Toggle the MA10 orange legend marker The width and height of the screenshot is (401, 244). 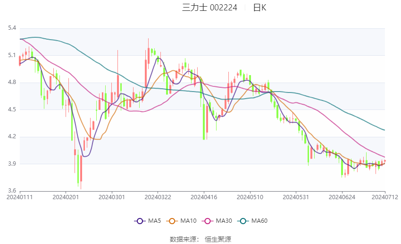click(172, 221)
